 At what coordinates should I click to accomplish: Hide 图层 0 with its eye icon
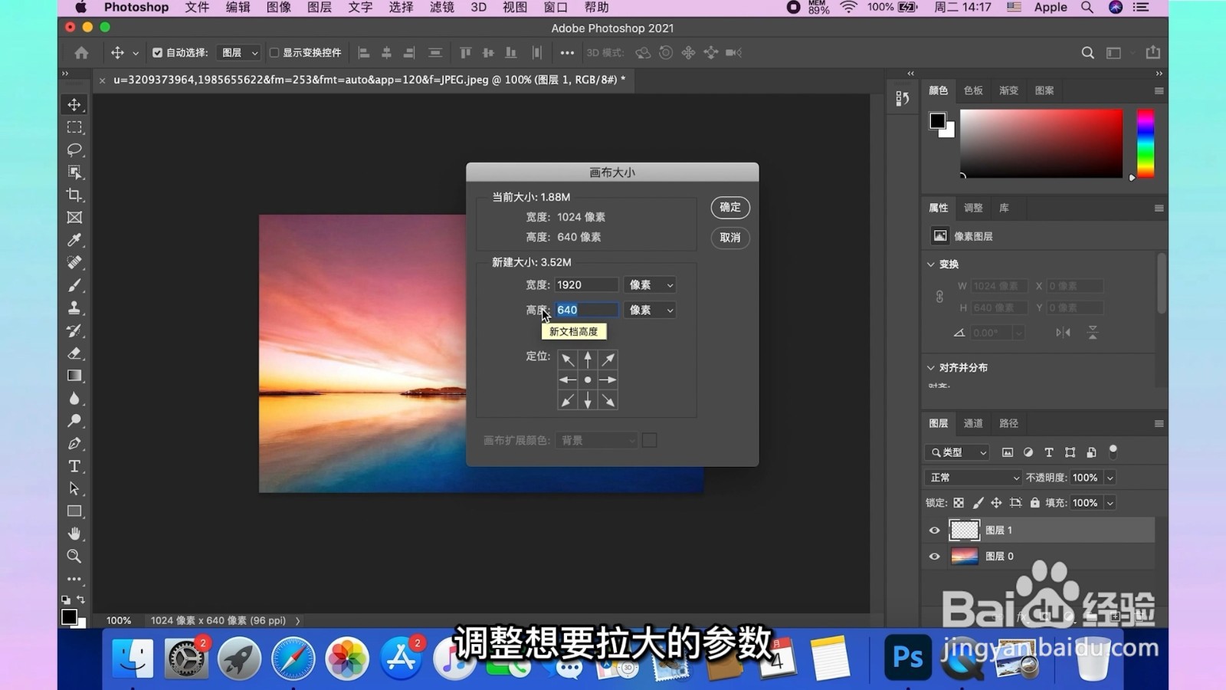coord(934,557)
